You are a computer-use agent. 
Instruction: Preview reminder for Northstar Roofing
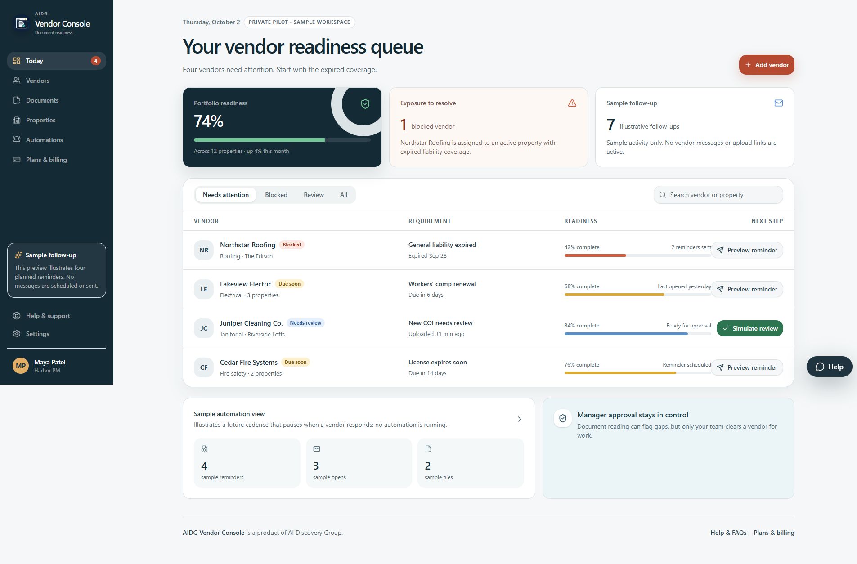pyautogui.click(x=747, y=250)
